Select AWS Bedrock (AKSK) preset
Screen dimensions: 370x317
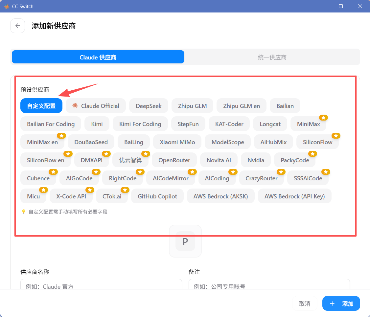(x=220, y=196)
